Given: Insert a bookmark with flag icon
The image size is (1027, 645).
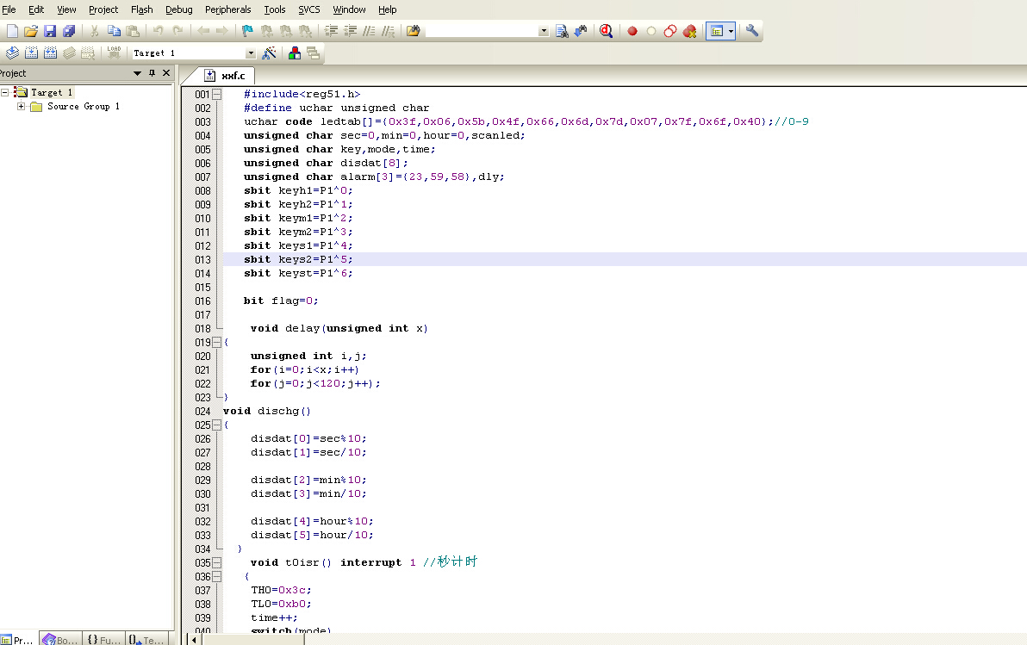Looking at the screenshot, I should [247, 31].
